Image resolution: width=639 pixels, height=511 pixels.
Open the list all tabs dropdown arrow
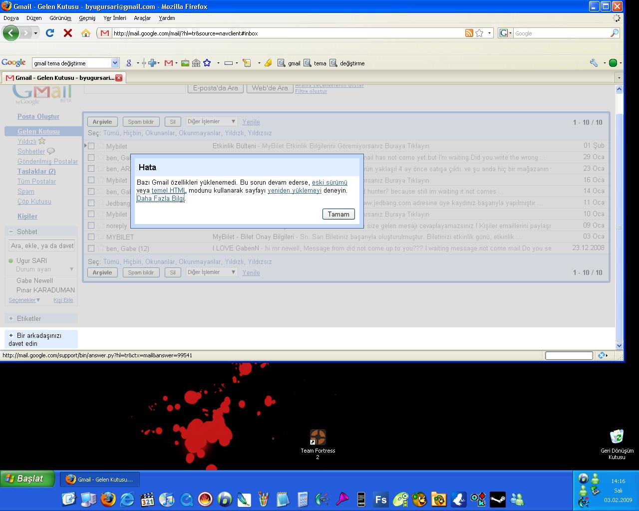(x=619, y=78)
